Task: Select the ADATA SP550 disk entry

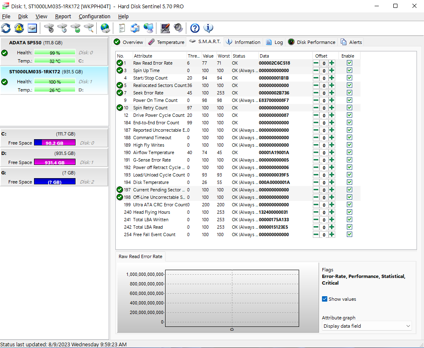Action: pos(54,51)
